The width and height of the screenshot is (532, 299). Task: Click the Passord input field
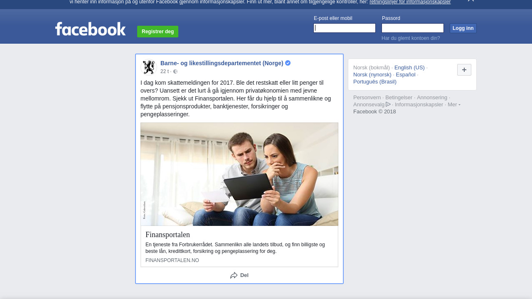click(412, 28)
